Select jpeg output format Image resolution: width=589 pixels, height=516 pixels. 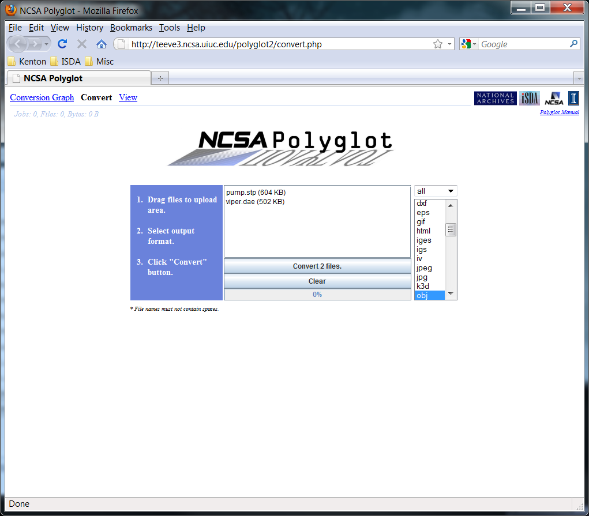[430, 268]
